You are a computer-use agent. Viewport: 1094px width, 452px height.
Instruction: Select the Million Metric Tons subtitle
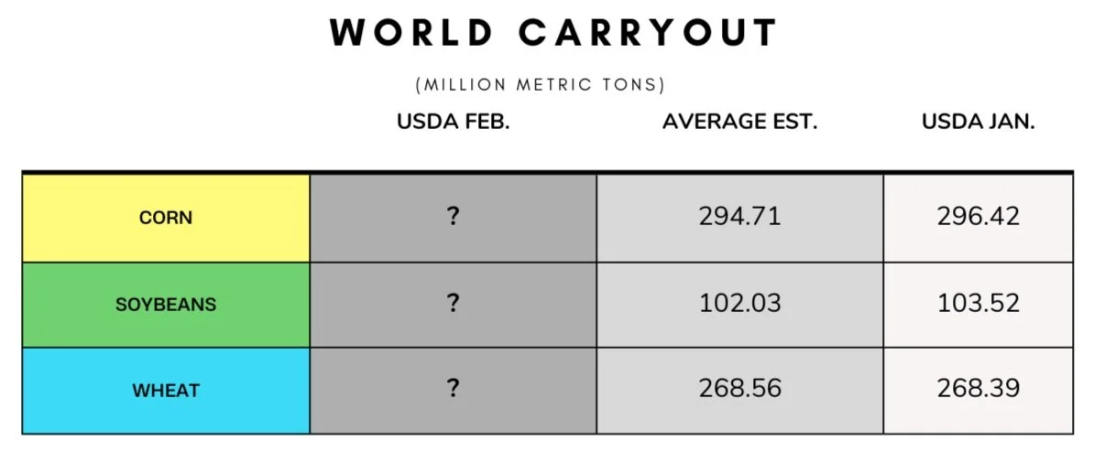tap(541, 85)
